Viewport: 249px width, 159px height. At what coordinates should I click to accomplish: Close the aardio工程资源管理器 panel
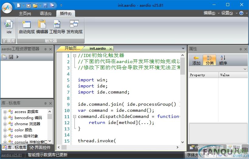(50, 49)
